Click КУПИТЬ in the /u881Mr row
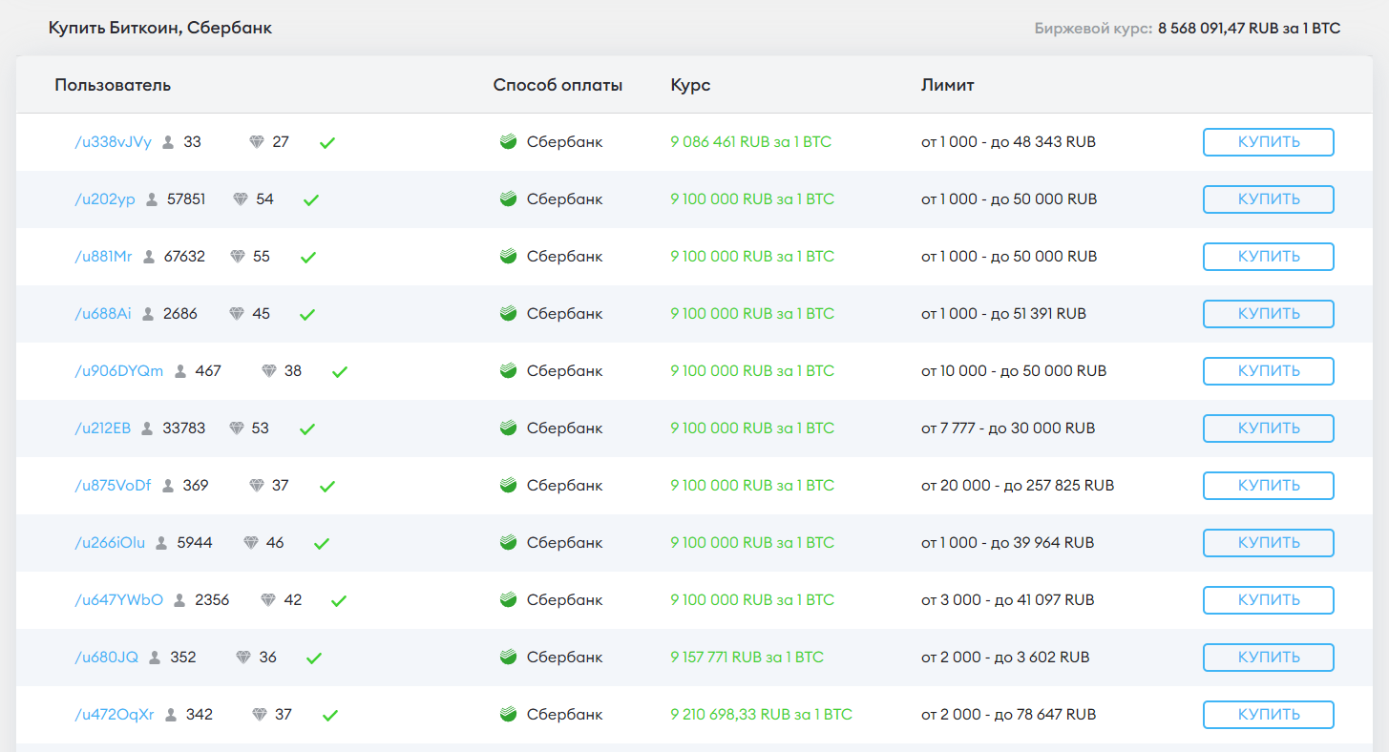1389x752 pixels. click(x=1268, y=257)
